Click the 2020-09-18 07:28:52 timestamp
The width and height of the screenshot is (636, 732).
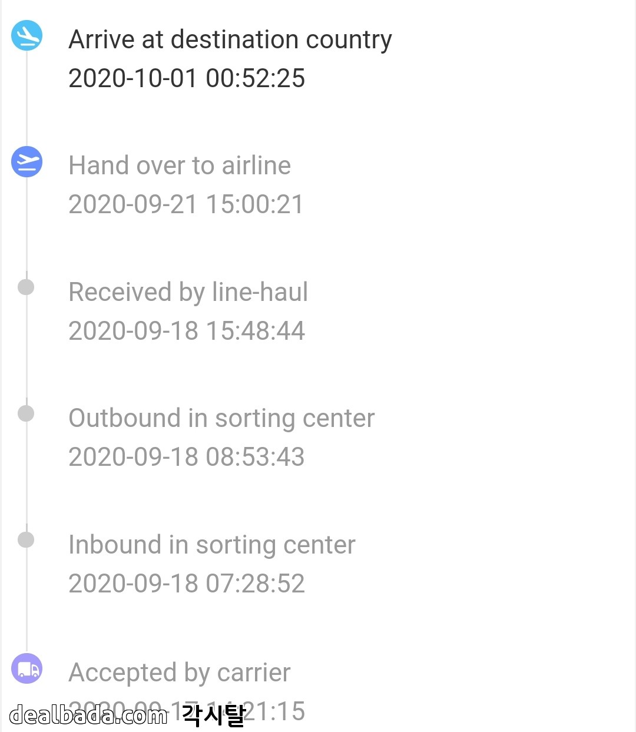[187, 584]
